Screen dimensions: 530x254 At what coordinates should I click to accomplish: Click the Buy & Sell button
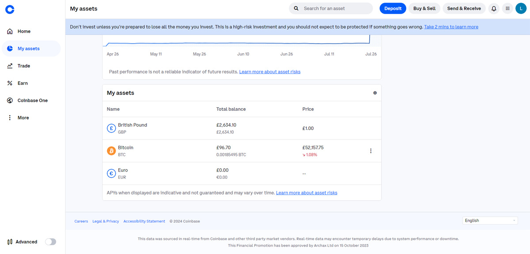pos(424,8)
